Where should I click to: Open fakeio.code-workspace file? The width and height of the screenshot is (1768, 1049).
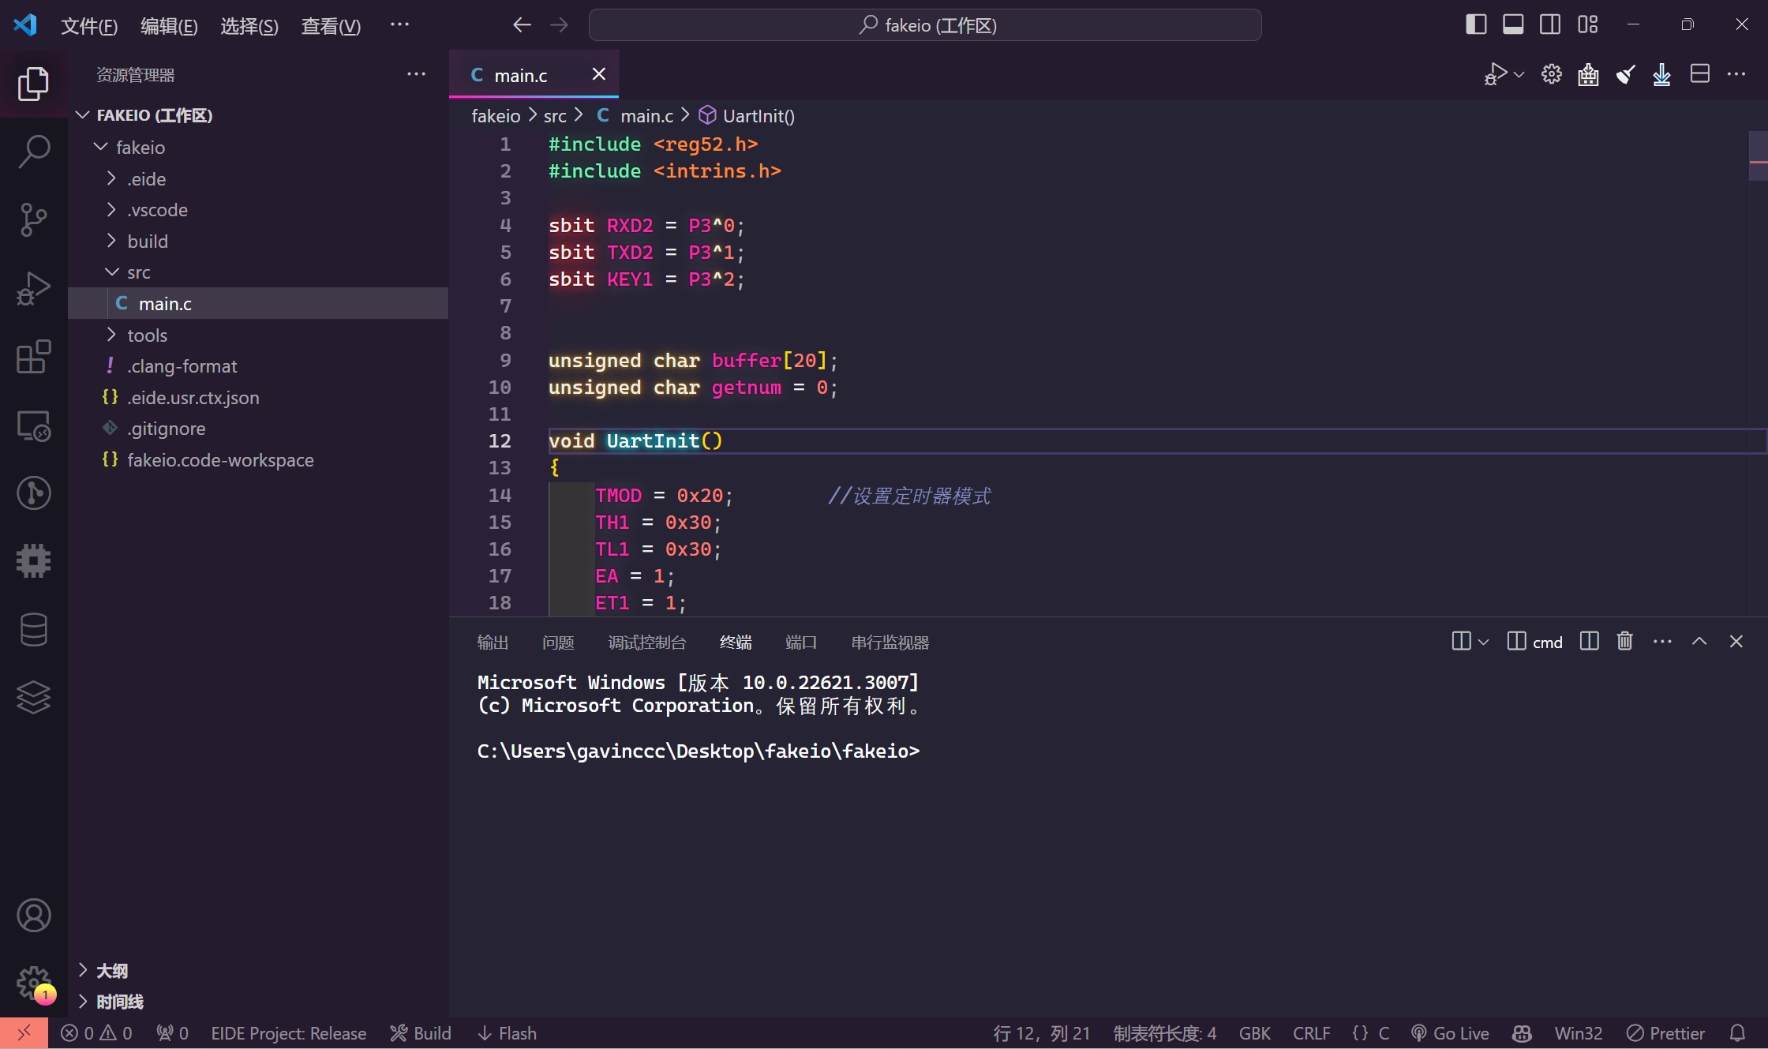(258, 459)
